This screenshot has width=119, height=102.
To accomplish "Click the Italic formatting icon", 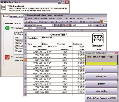I will 100,25.
